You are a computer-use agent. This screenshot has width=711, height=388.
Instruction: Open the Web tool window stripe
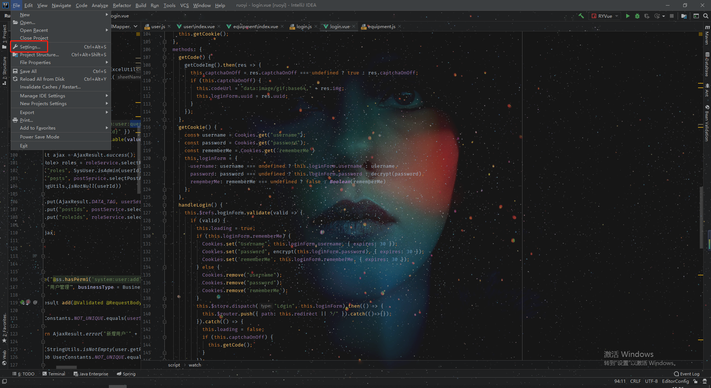click(x=4, y=358)
